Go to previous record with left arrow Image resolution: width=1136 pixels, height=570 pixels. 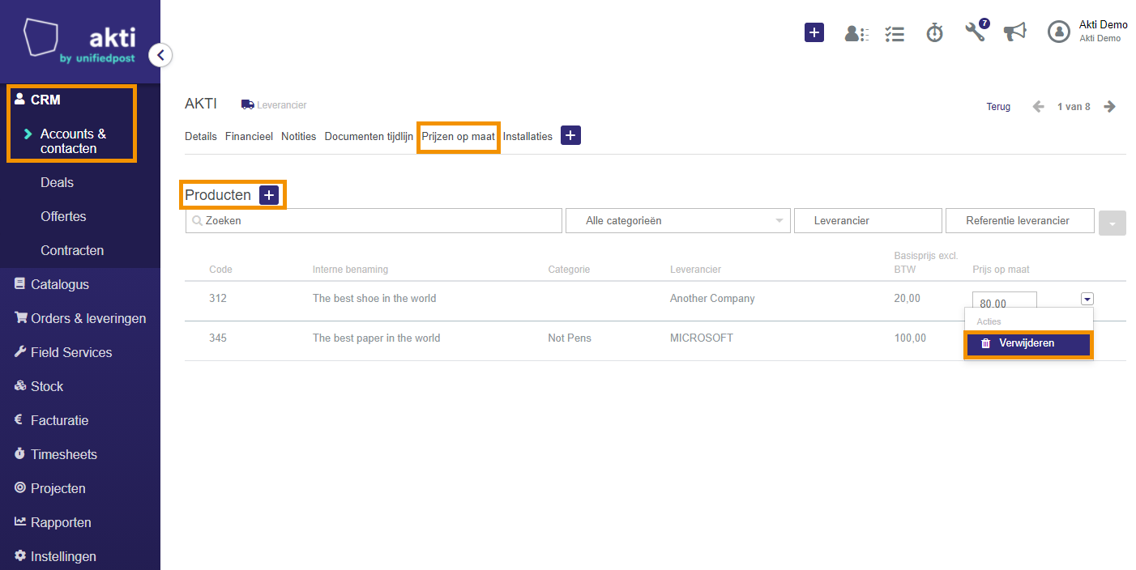click(x=1038, y=107)
